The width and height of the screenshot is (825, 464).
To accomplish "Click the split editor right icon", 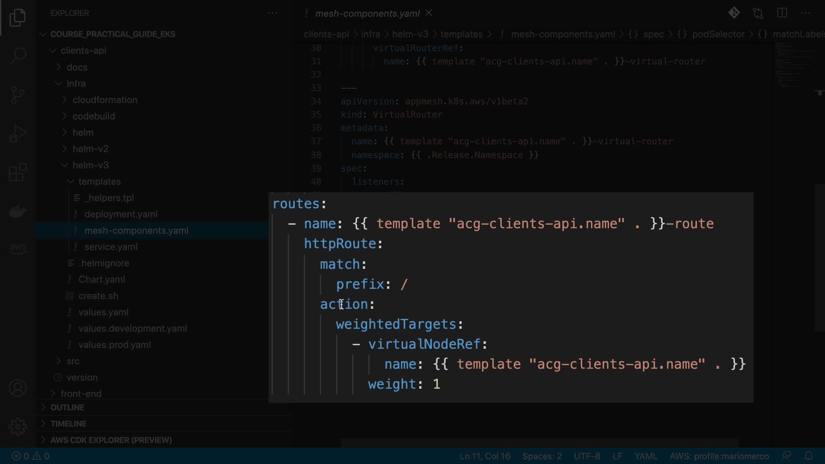I will pyautogui.click(x=782, y=13).
